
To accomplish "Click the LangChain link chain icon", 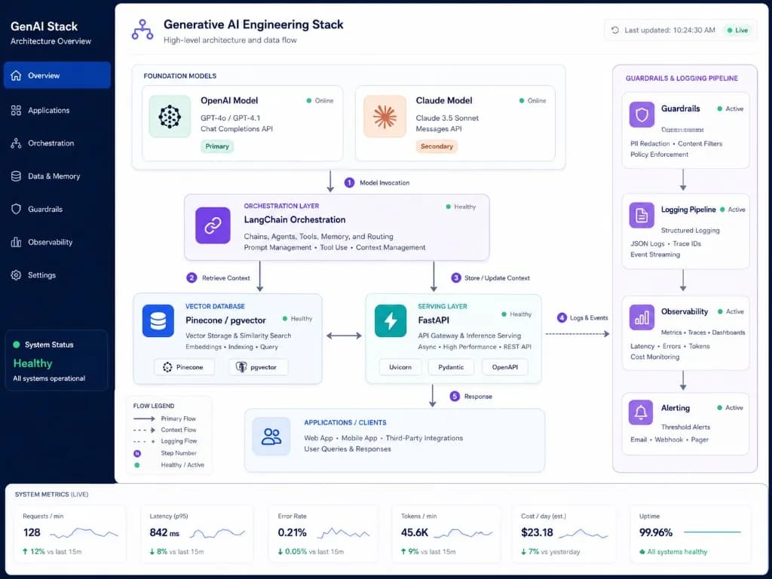I will [x=213, y=225].
